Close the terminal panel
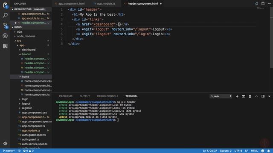Viewport: 273px width, 153px height. pyautogui.click(x=269, y=96)
